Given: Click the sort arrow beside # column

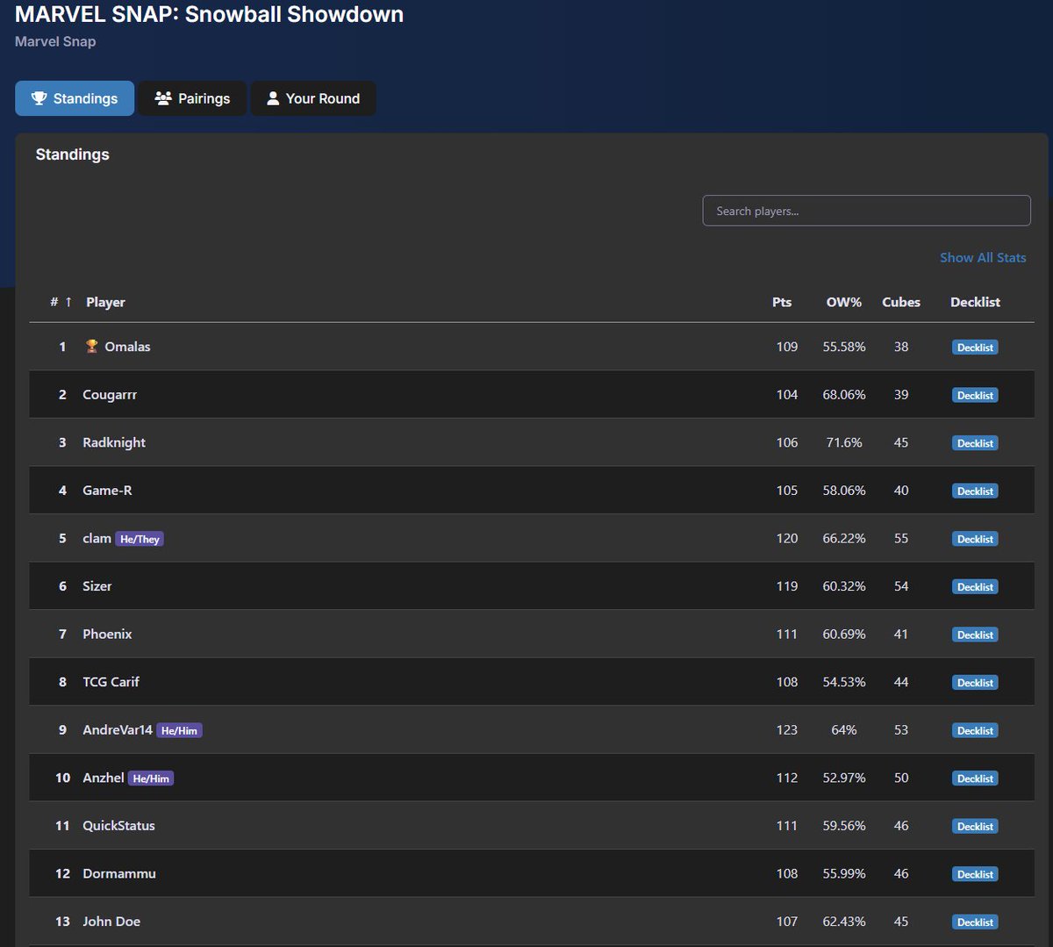Looking at the screenshot, I should click(68, 302).
